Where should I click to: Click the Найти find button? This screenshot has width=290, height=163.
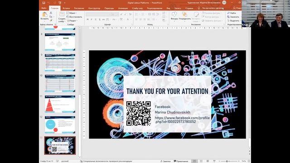(x=232, y=13)
